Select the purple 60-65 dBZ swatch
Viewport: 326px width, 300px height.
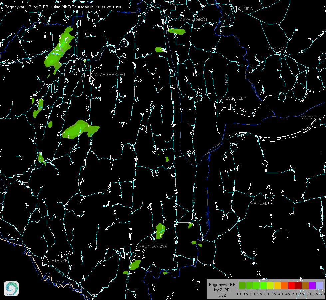312,285
